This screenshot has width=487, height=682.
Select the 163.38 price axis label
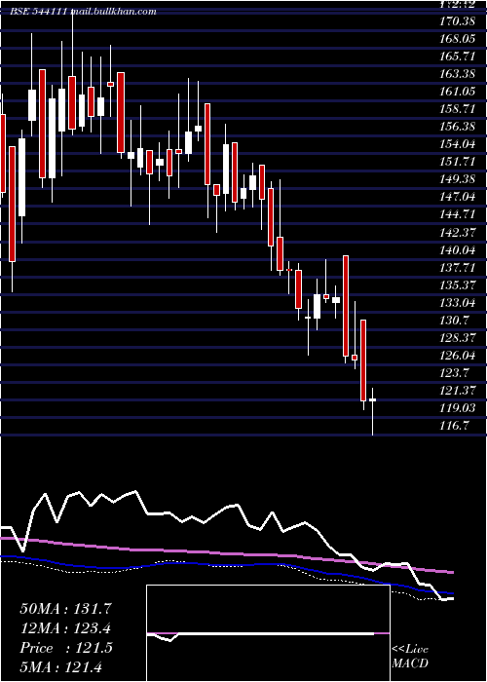[457, 74]
